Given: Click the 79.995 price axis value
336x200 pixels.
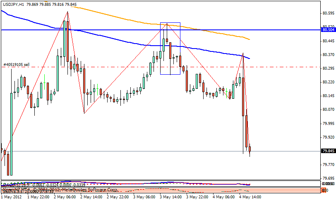Looking at the screenshot, I should [x=329, y=124].
